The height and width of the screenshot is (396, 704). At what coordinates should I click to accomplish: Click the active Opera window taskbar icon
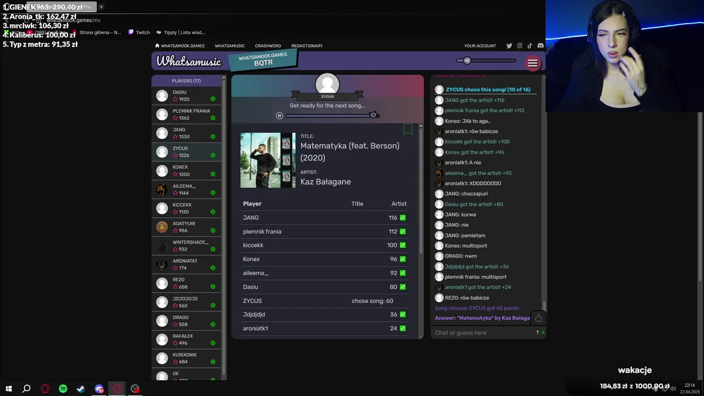[x=117, y=389]
